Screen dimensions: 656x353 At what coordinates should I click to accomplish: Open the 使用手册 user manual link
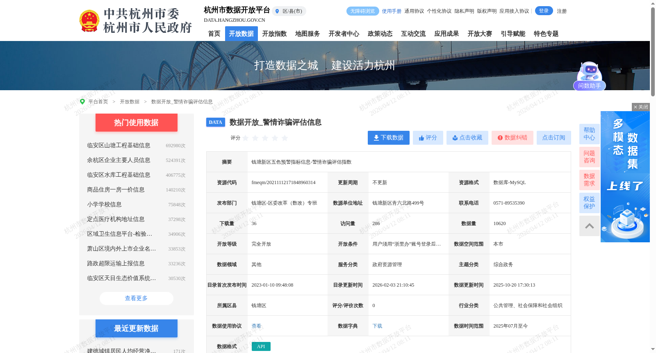click(392, 11)
